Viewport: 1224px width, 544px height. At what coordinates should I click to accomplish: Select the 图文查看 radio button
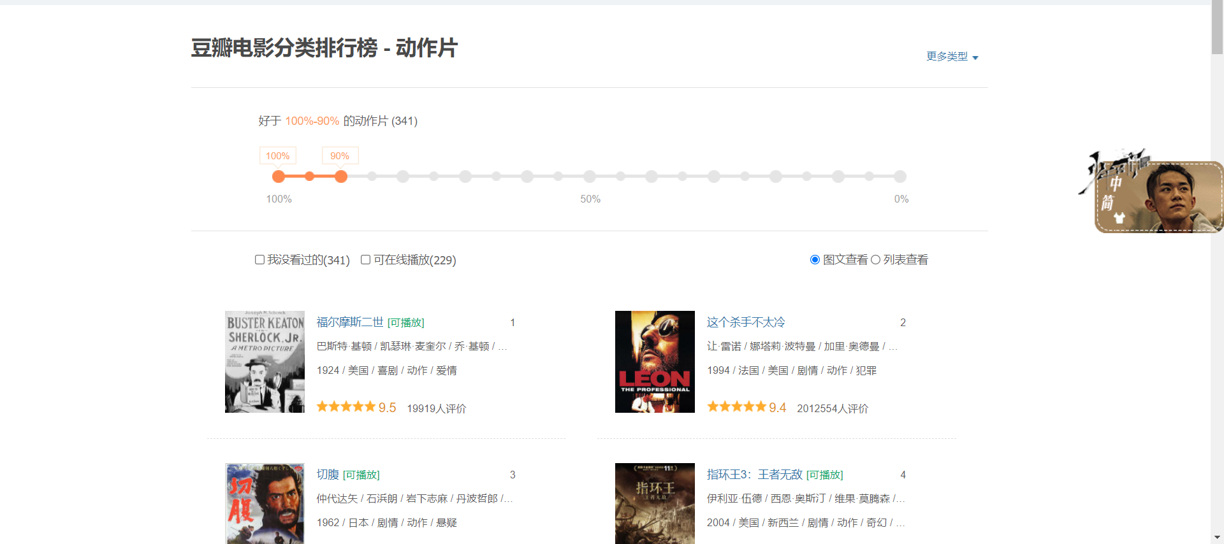tap(815, 260)
